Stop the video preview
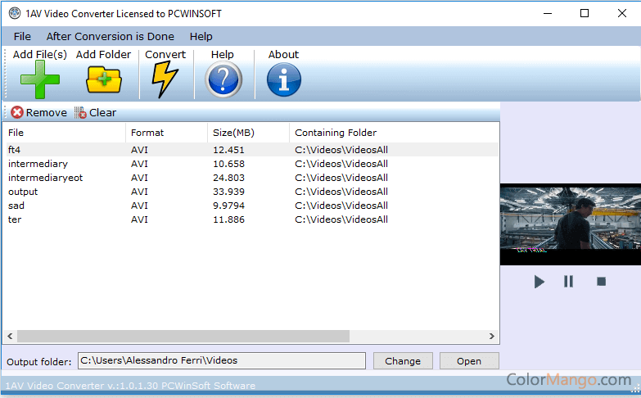The height and width of the screenshot is (398, 641). click(x=601, y=282)
